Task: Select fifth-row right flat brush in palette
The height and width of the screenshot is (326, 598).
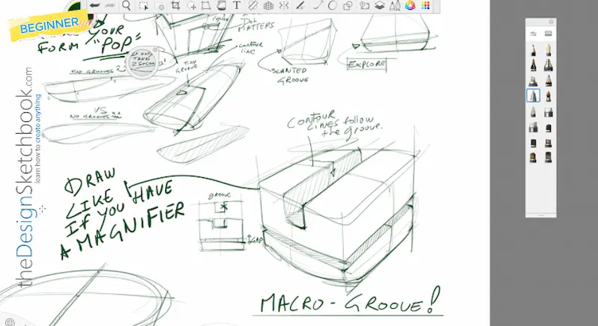Action: pos(549,111)
